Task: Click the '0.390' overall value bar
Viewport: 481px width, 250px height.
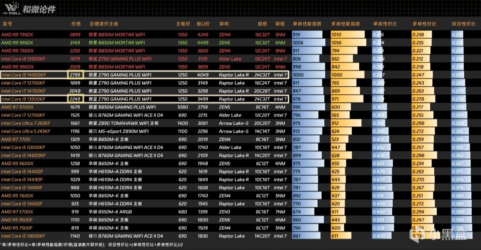Action: (462, 220)
